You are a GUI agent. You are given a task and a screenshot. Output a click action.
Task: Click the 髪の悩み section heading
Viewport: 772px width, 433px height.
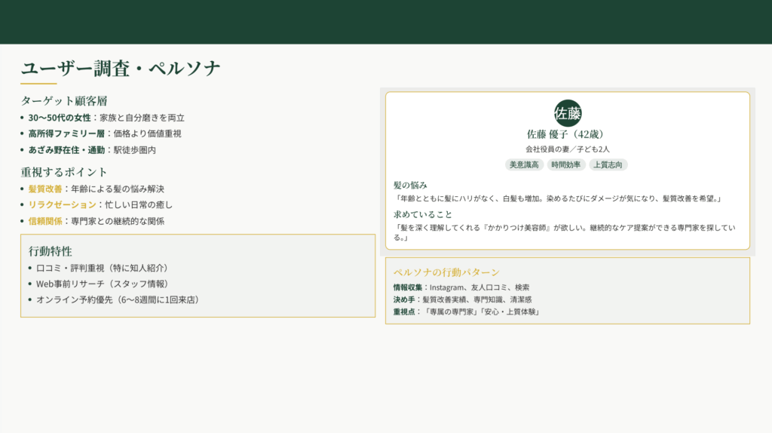click(x=410, y=185)
